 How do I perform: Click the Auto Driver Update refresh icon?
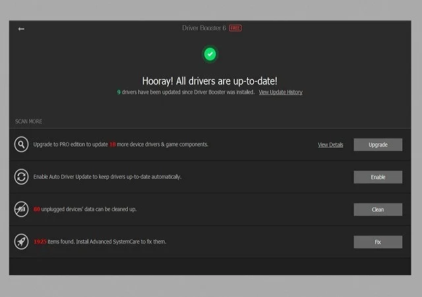(x=21, y=177)
